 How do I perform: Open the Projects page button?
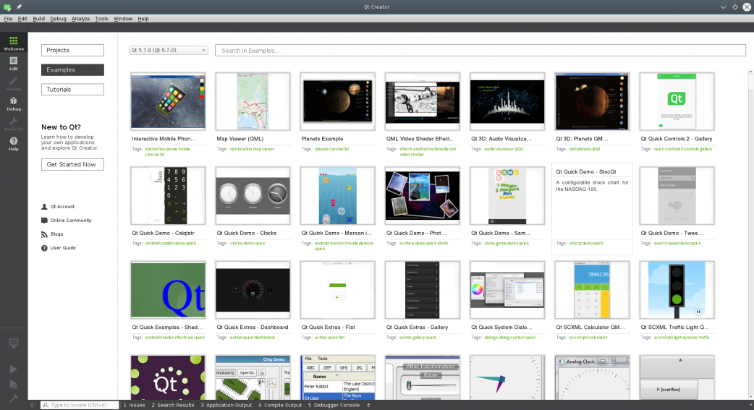[x=72, y=51]
